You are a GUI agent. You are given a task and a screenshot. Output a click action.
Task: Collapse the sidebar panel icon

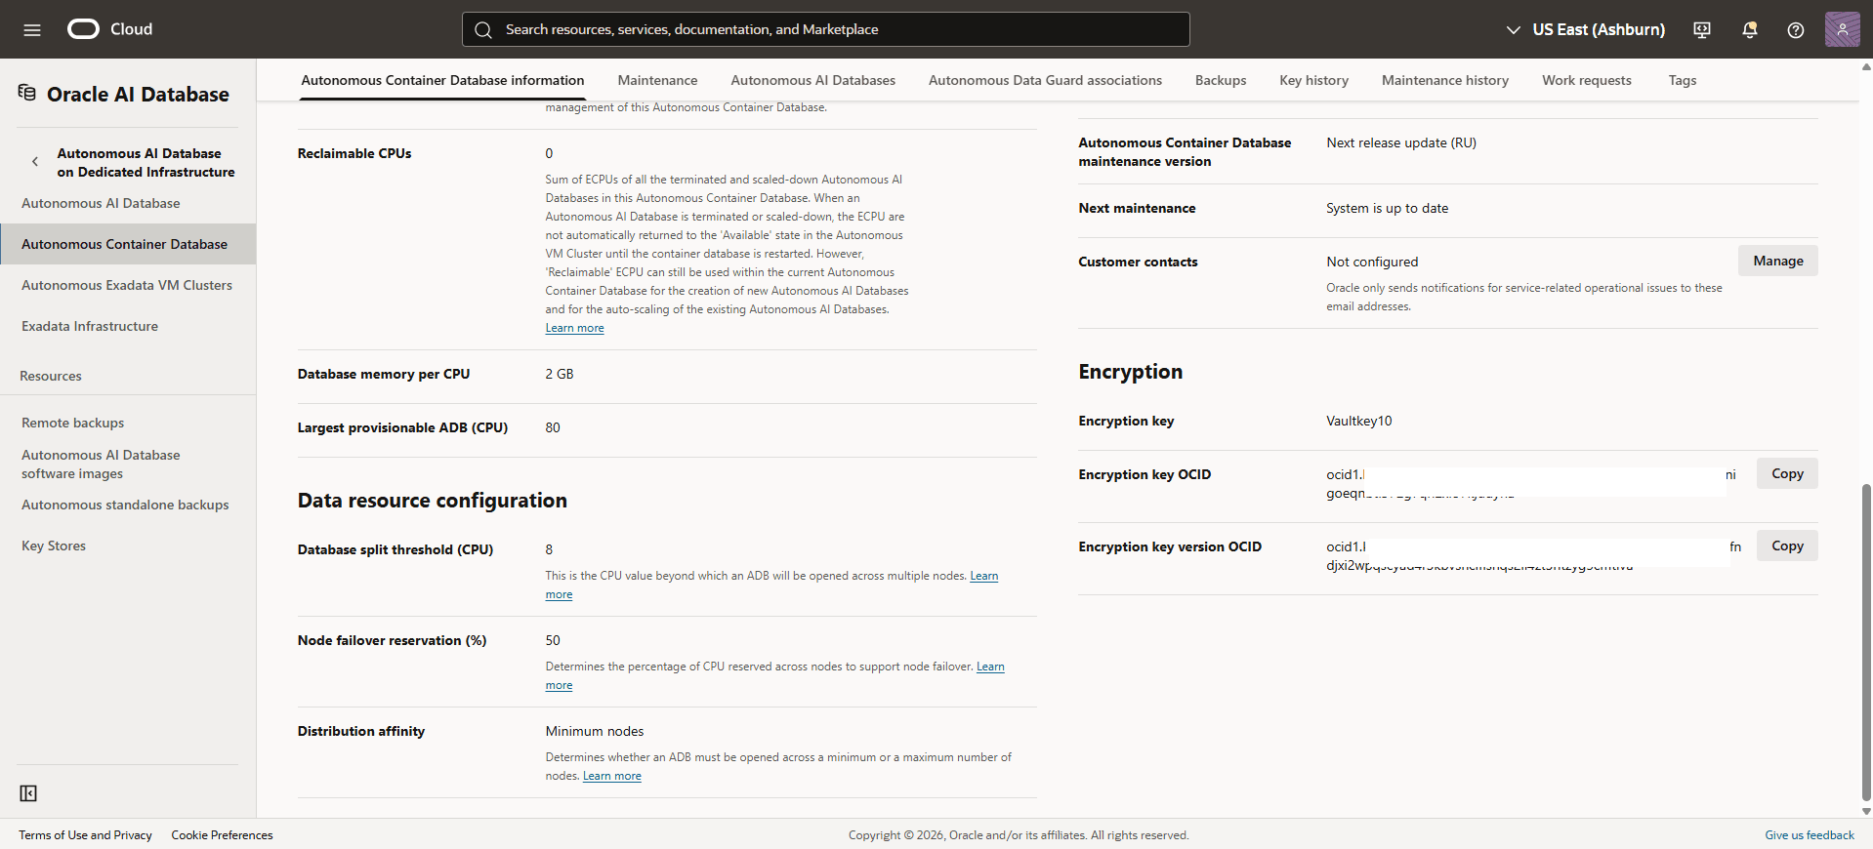(x=28, y=793)
